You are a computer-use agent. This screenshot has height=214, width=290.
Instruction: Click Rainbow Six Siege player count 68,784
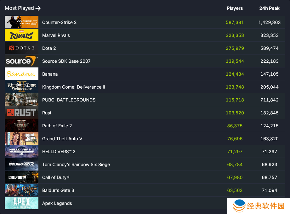[235, 165]
